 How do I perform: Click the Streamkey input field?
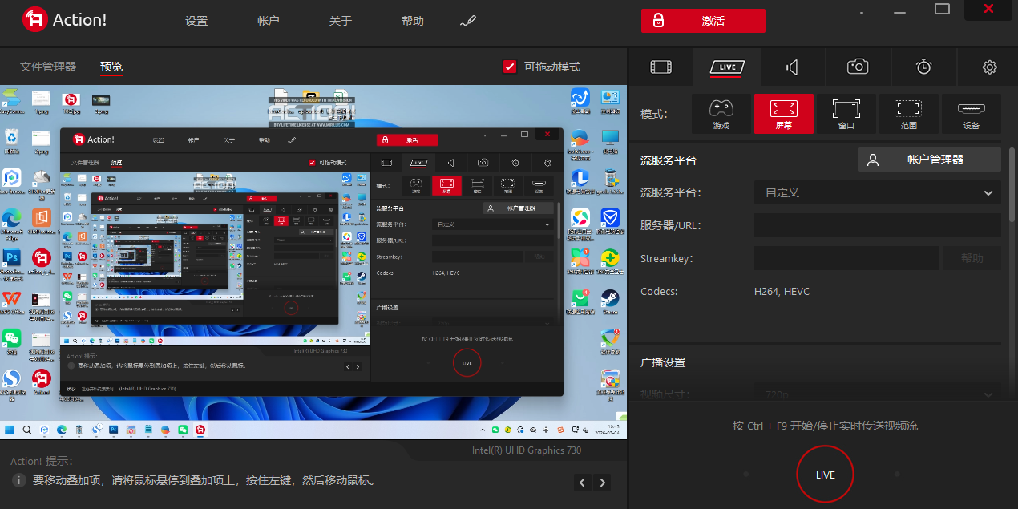(x=846, y=257)
